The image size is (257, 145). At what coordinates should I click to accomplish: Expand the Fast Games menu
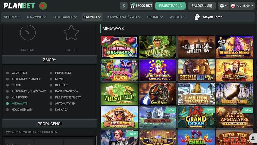(x=65, y=17)
